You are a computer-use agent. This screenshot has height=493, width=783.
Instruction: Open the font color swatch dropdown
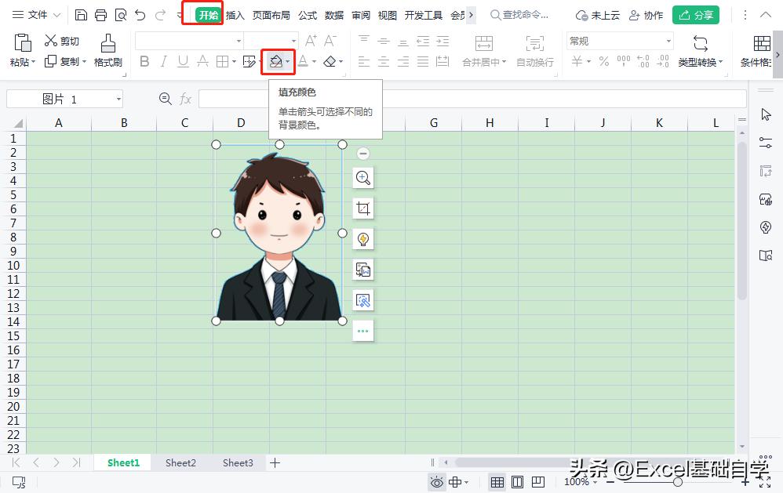pyautogui.click(x=314, y=61)
